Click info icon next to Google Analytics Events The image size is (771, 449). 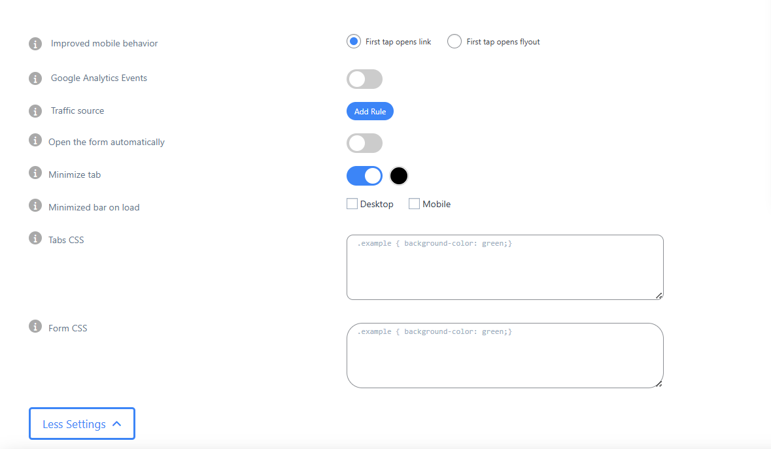tap(35, 78)
